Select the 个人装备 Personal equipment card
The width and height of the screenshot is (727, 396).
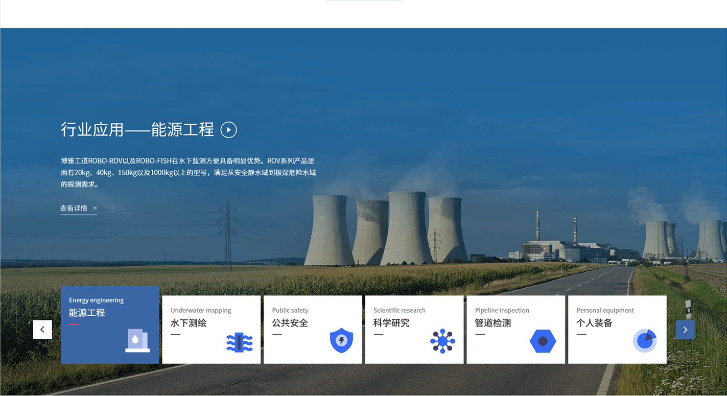click(x=617, y=330)
